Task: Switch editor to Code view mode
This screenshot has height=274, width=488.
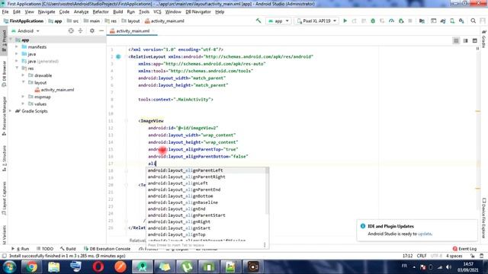Action: pyautogui.click(x=456, y=40)
